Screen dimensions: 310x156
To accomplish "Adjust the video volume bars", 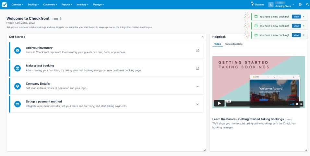I will point(292,104).
